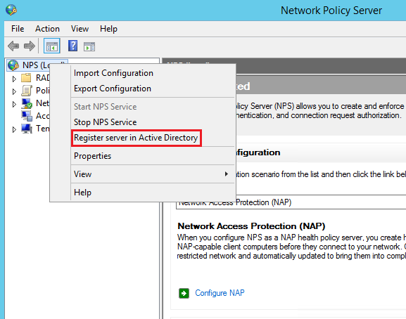
Task: Open the Help menu in menu bar
Action: 108,29
